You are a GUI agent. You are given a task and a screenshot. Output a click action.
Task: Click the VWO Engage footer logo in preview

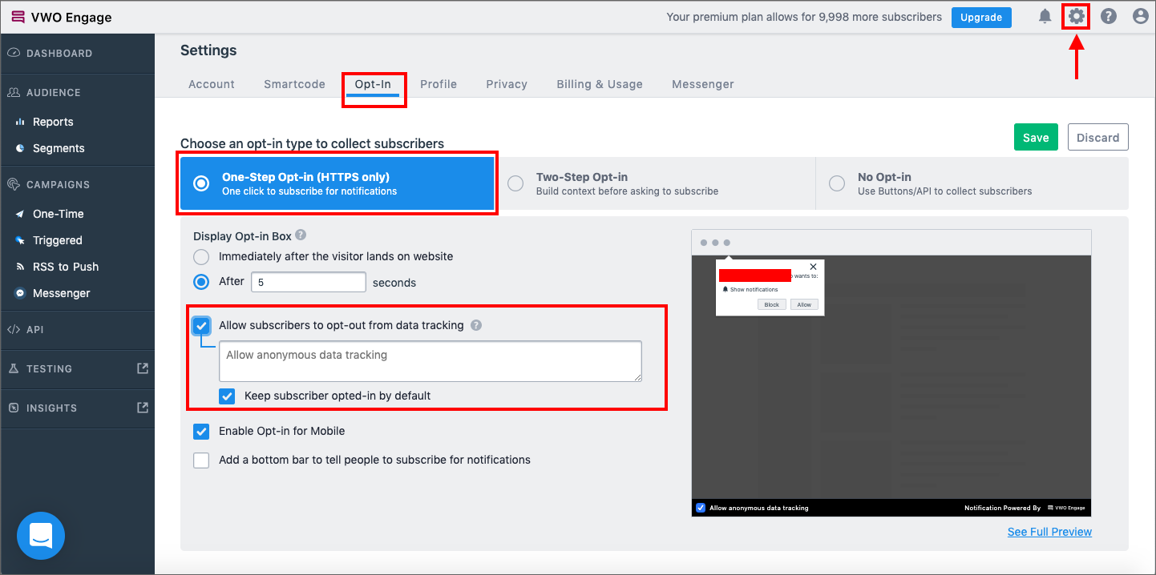(x=1066, y=508)
